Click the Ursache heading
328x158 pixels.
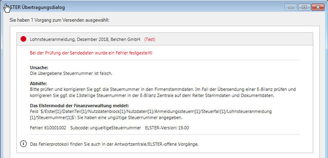point(39,68)
